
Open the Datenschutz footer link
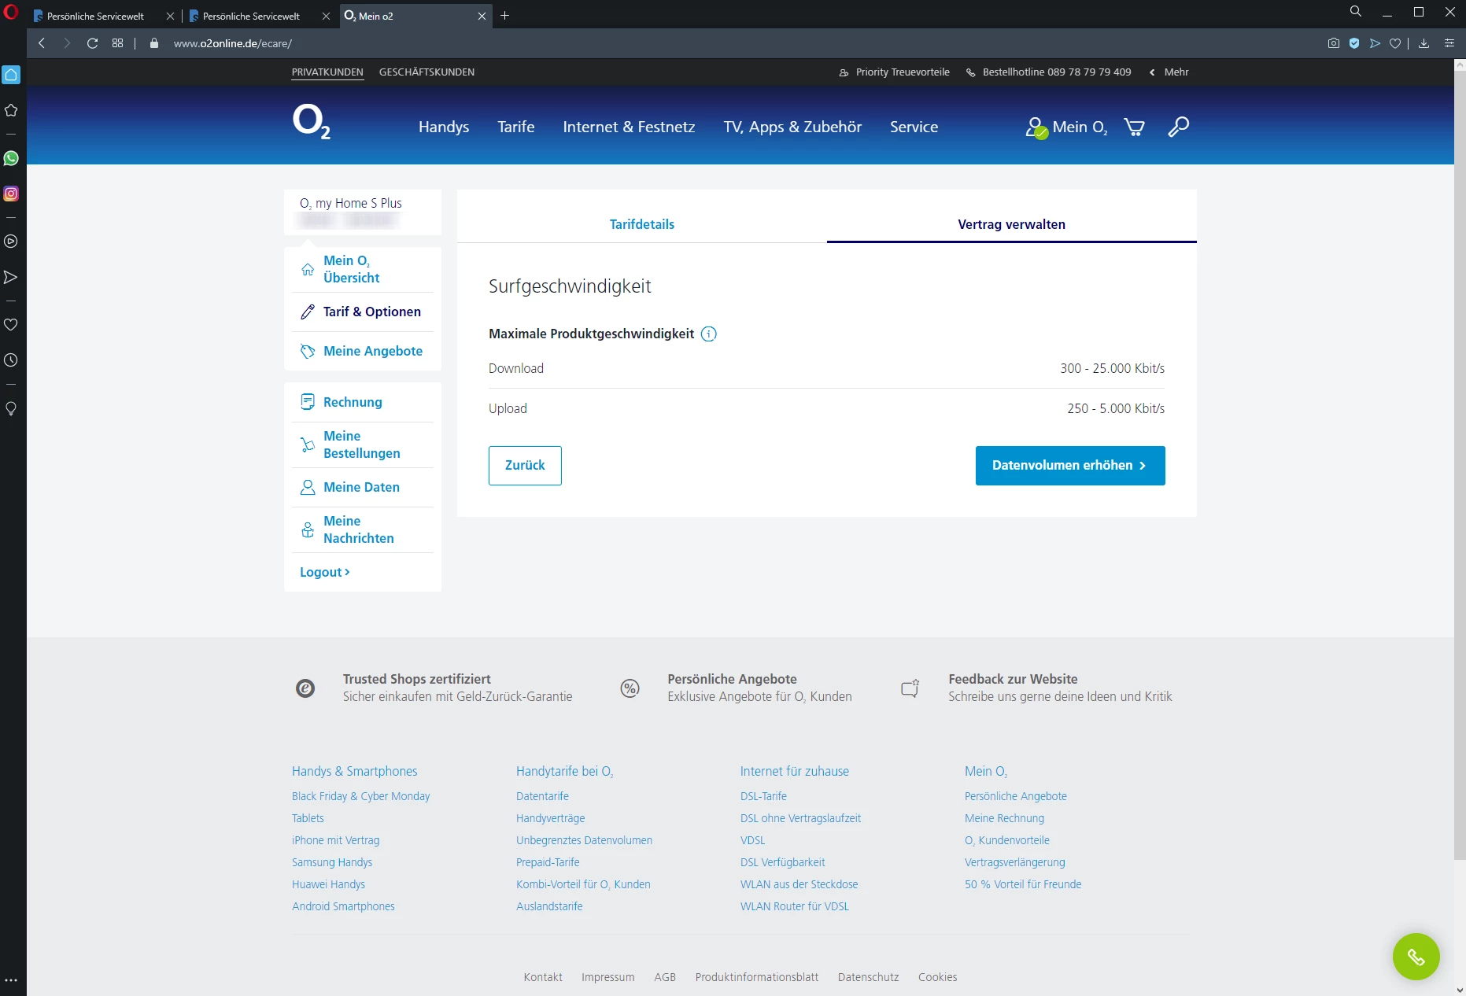(x=868, y=977)
